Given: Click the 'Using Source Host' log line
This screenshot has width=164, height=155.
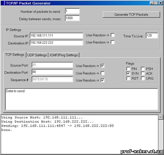Looking at the screenshot, I should pos(42,117).
